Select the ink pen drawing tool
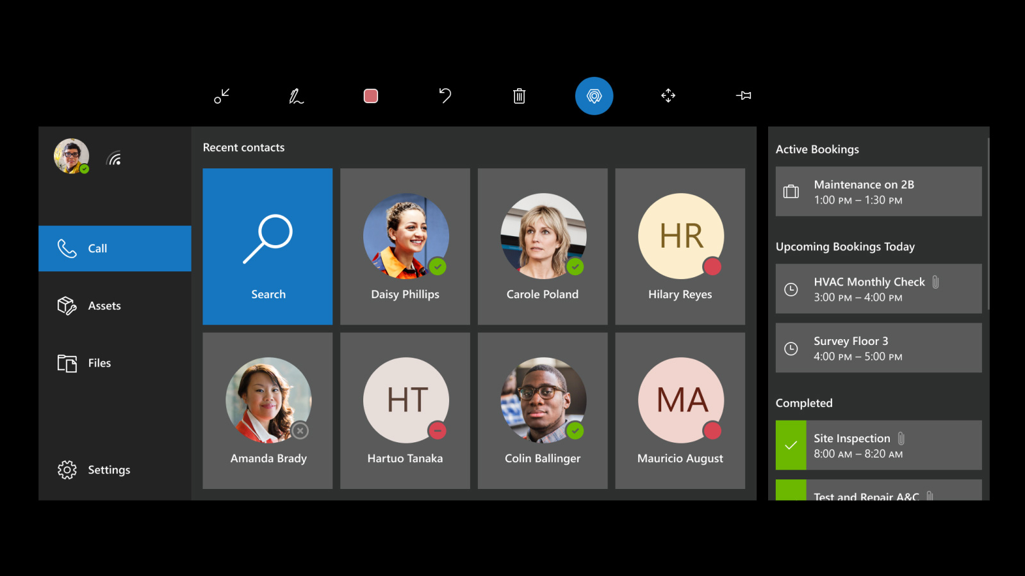Screen dimensions: 1025x576 [296, 96]
